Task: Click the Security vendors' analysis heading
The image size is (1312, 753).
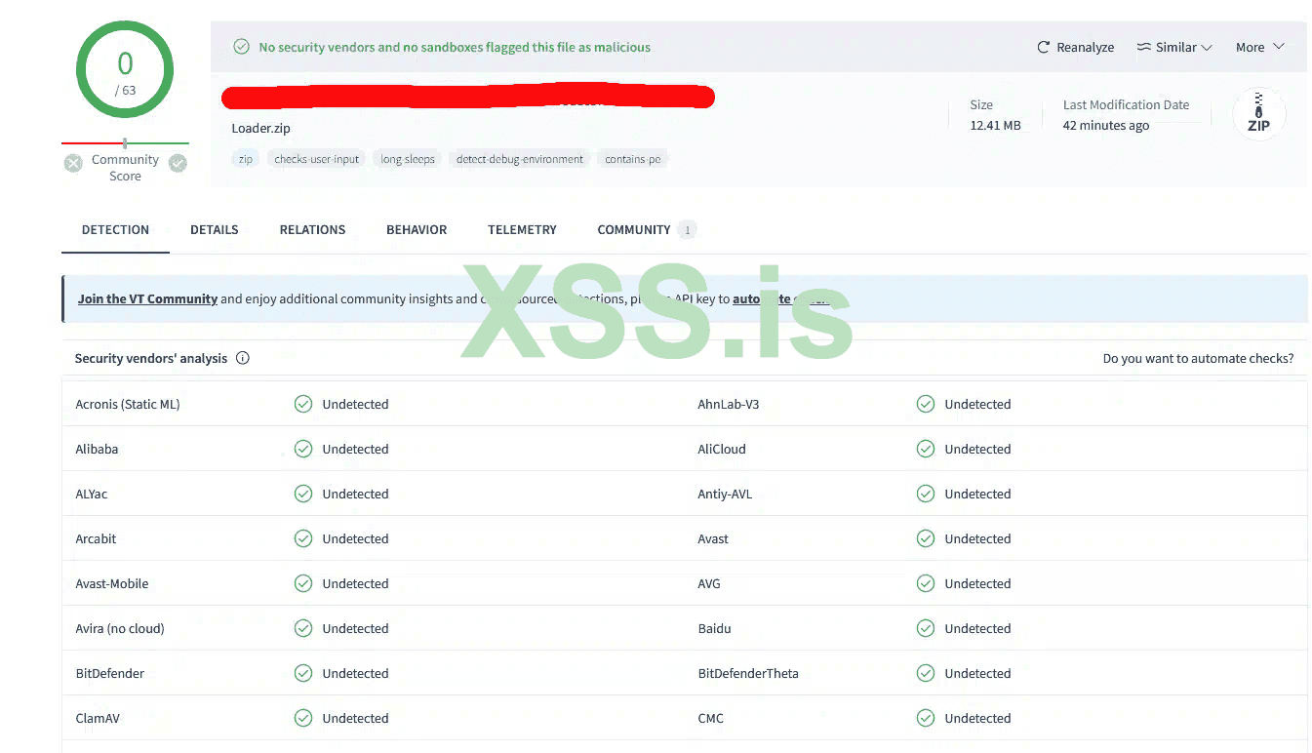Action: (x=151, y=358)
